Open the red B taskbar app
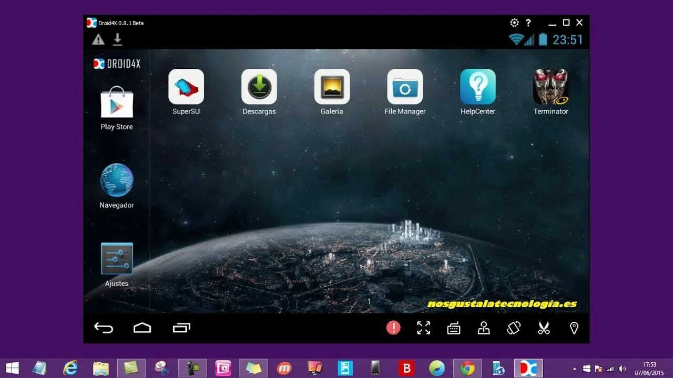Viewport: 673px width, 378px height. click(x=406, y=368)
